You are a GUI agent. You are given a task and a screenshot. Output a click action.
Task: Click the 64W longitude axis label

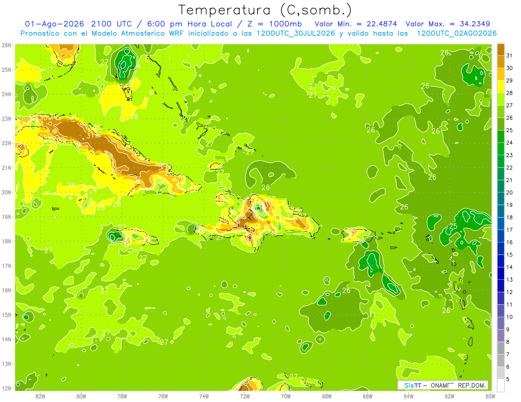tap(409, 396)
